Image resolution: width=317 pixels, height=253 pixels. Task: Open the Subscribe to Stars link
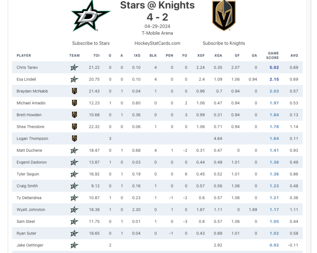[x=91, y=43]
